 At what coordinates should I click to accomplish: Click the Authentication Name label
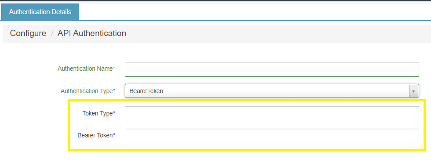(x=85, y=68)
